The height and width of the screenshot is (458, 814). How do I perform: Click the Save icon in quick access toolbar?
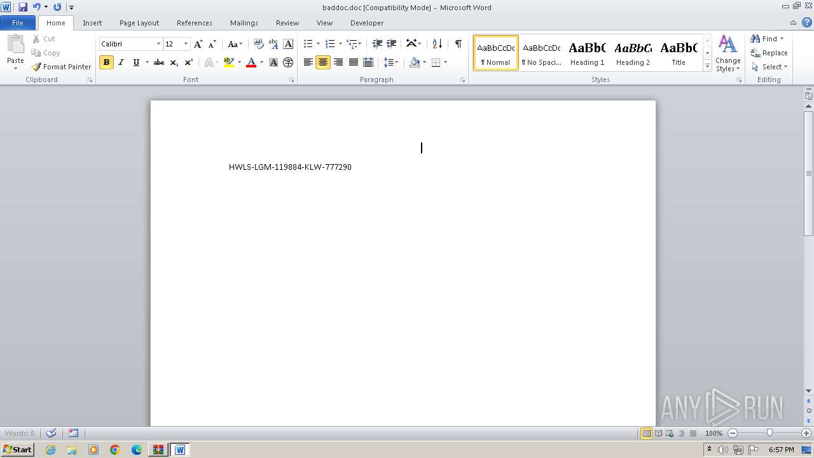(x=23, y=7)
